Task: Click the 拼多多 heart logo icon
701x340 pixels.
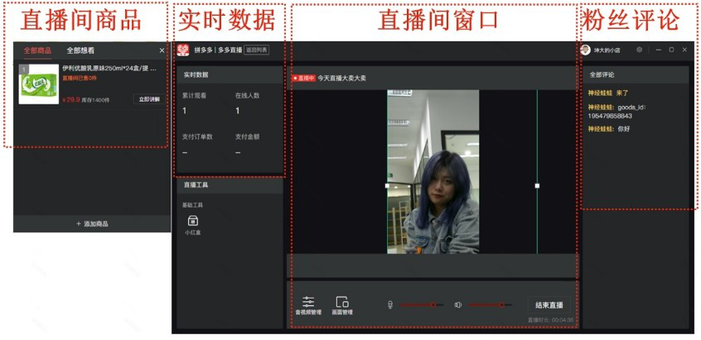Action: 183,50
